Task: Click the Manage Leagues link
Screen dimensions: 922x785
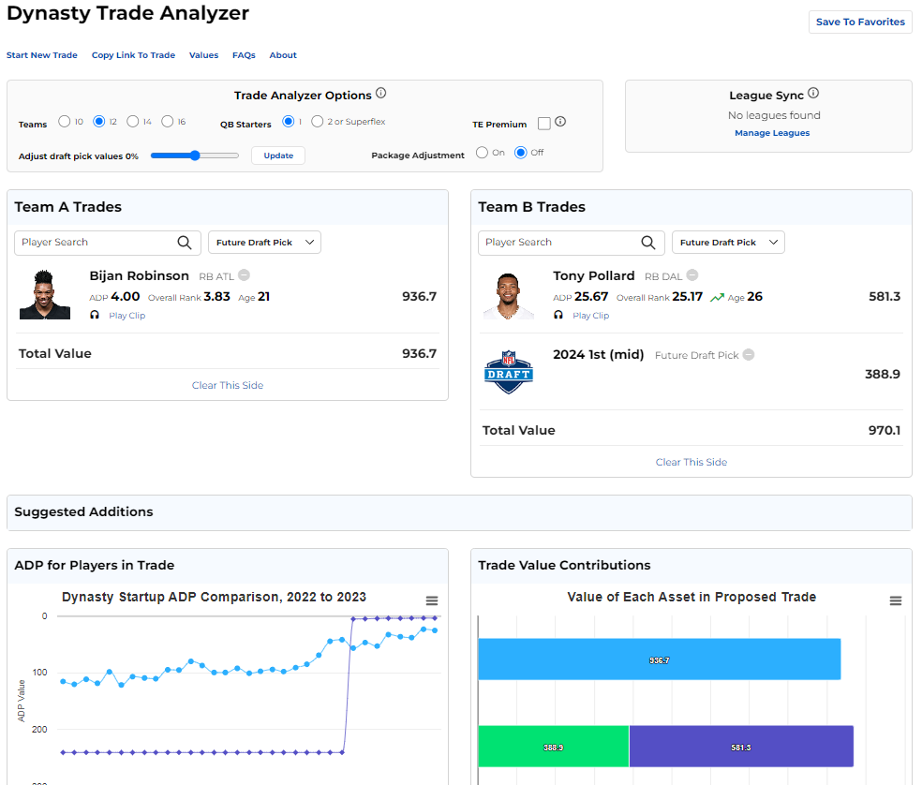Action: [772, 133]
